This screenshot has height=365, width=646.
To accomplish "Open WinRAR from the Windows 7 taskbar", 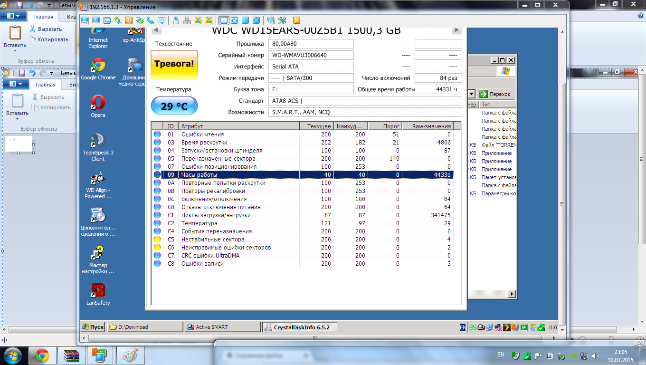I will point(71,355).
